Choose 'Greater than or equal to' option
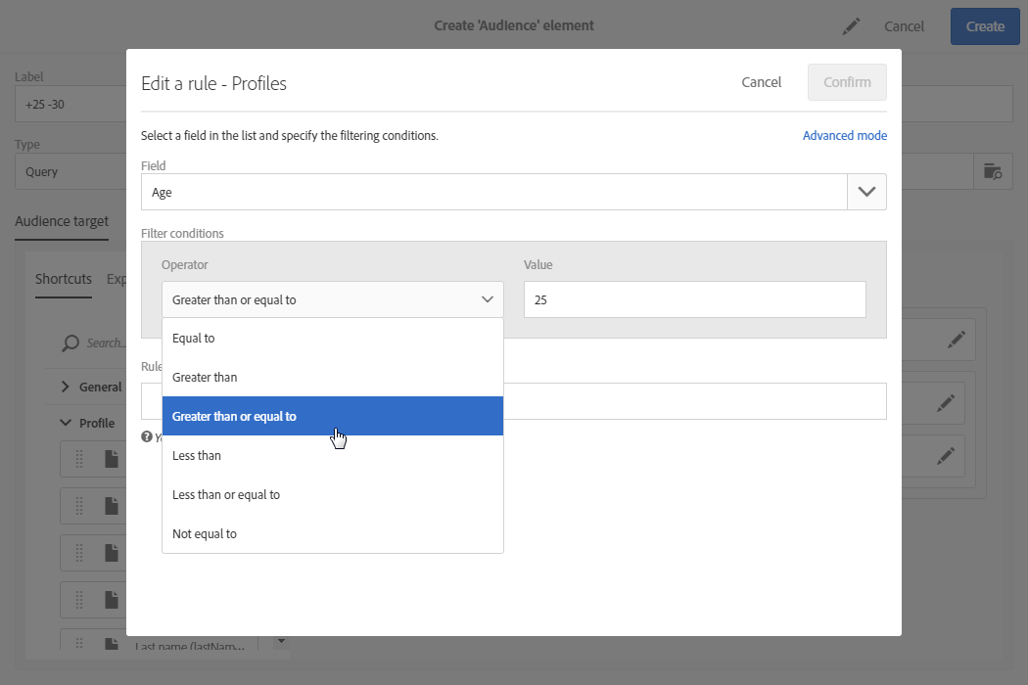 [333, 416]
